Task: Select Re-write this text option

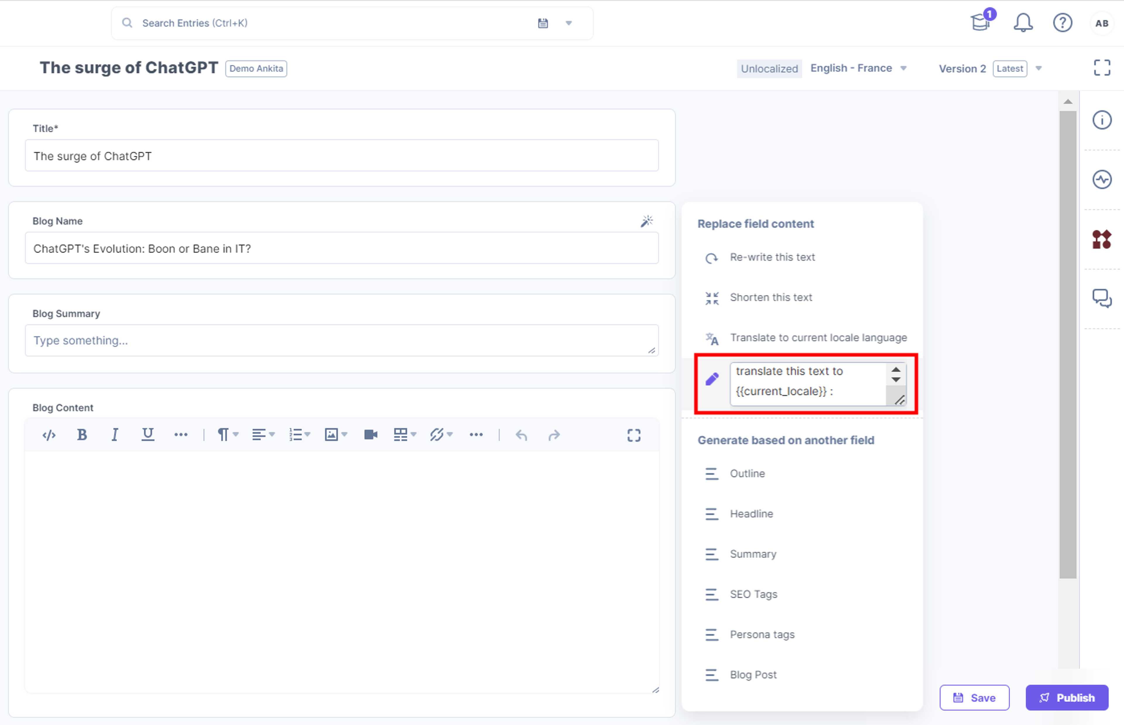Action: coord(772,257)
